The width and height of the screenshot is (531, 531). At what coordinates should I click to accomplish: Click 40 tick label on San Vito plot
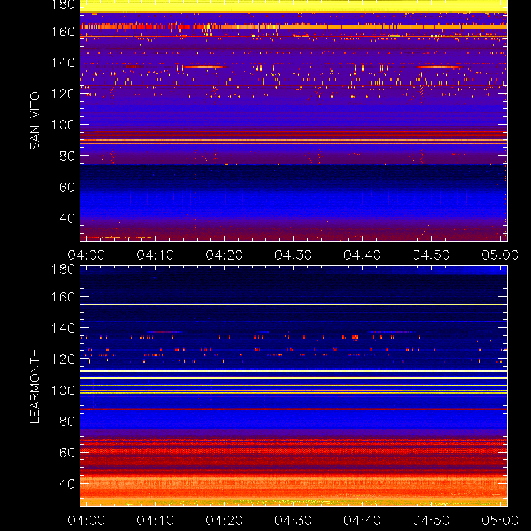click(68, 218)
